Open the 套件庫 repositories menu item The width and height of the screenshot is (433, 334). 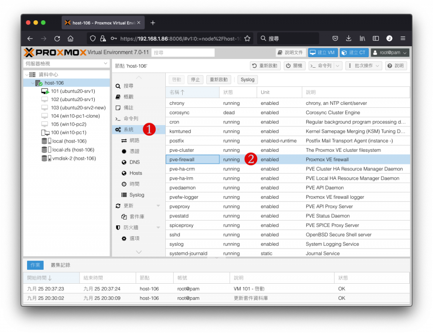137,217
